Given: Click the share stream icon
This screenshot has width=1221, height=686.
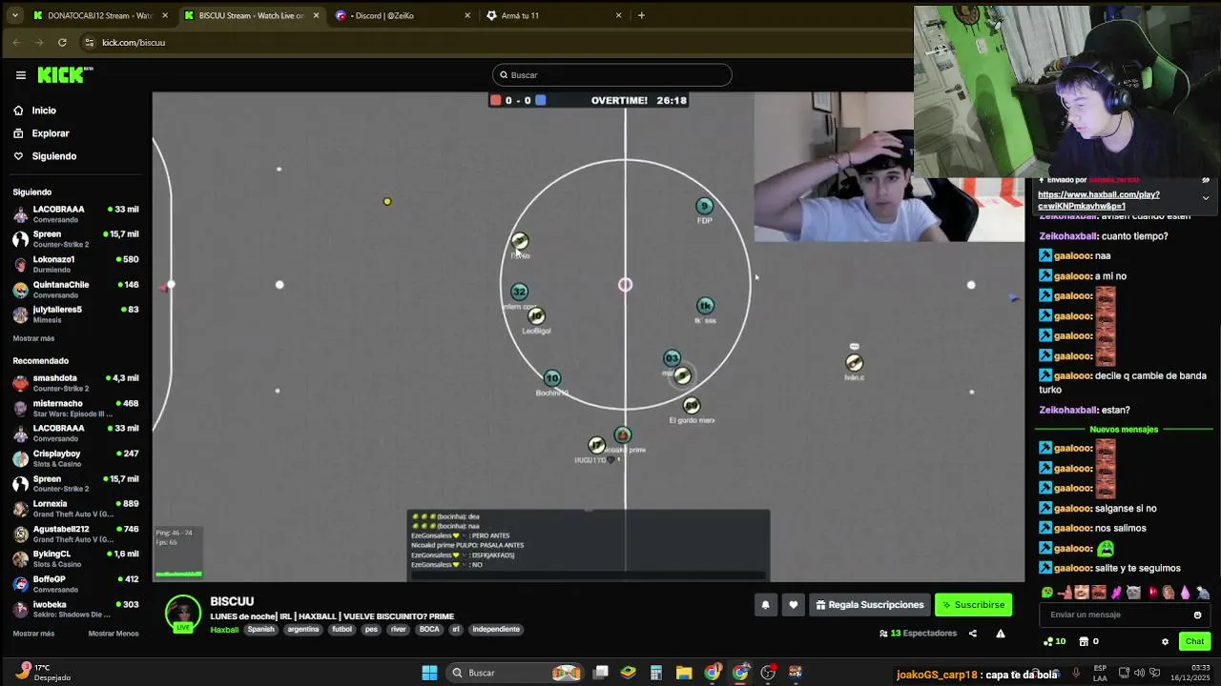Looking at the screenshot, I should (x=973, y=633).
